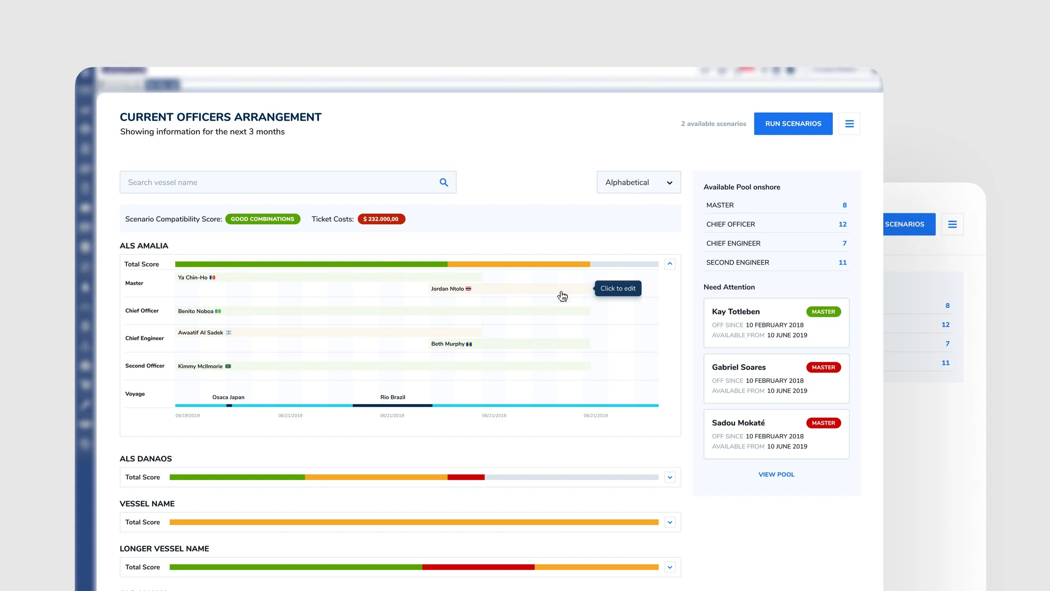Expand the VESSEL NAME total score row
Image resolution: width=1050 pixels, height=591 pixels.
point(670,522)
